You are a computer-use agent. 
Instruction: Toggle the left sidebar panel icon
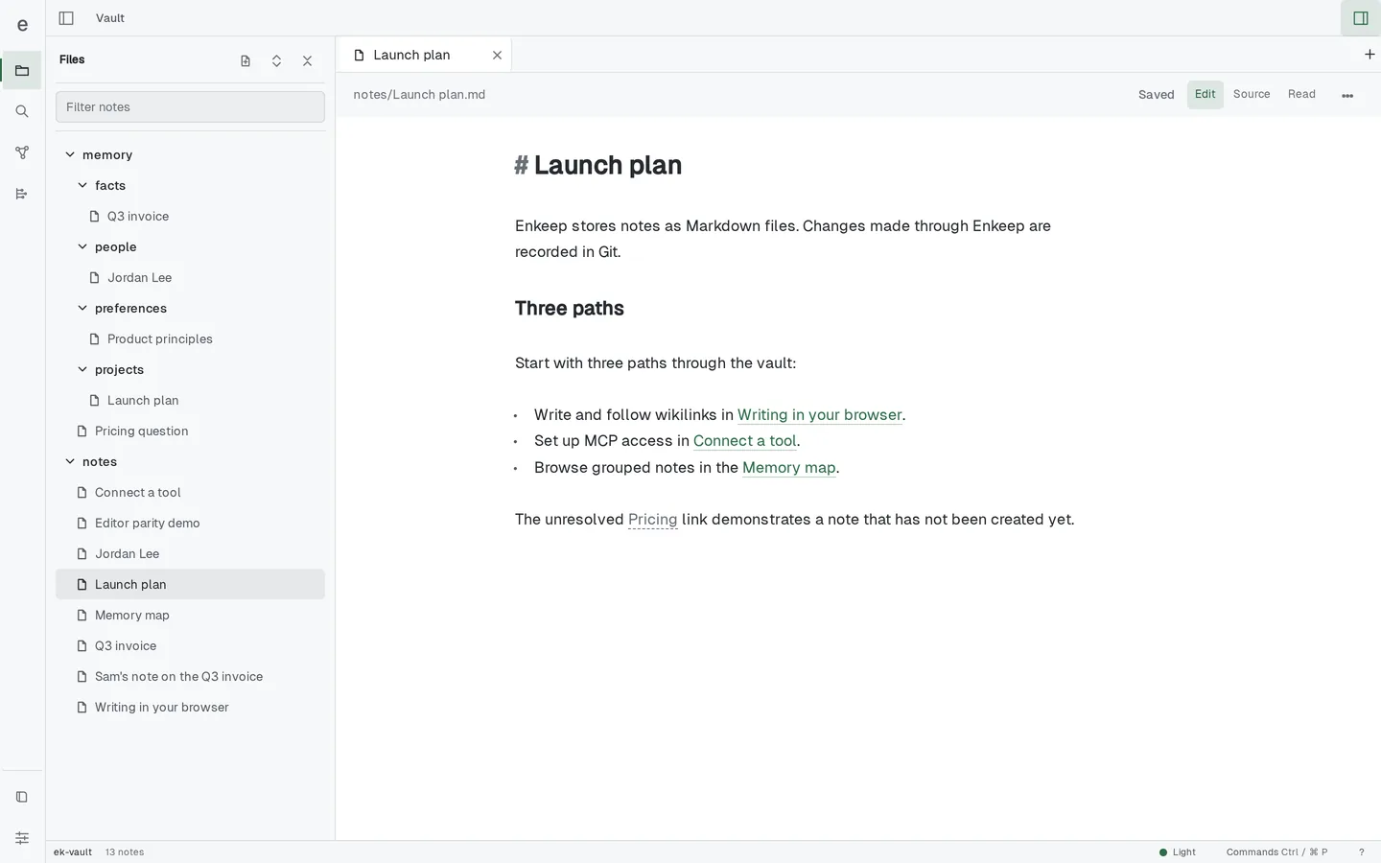pyautogui.click(x=66, y=18)
